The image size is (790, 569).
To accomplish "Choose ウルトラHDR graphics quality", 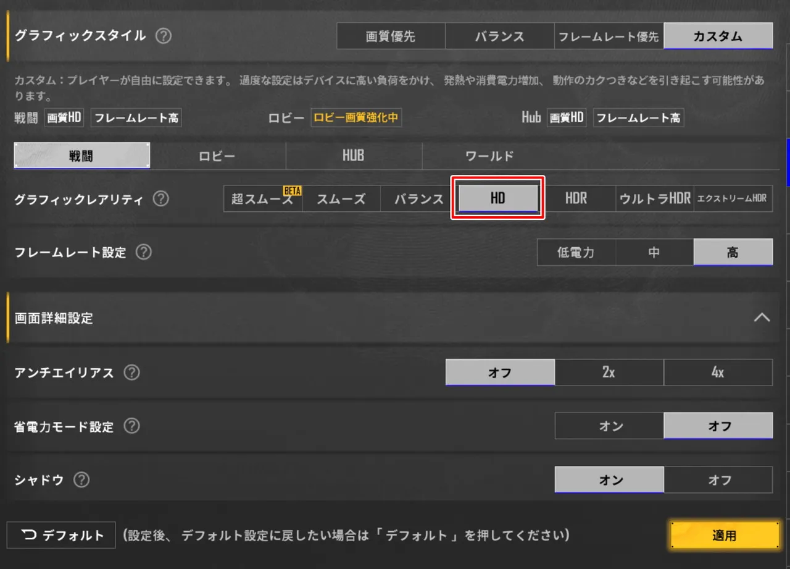I will [x=655, y=199].
